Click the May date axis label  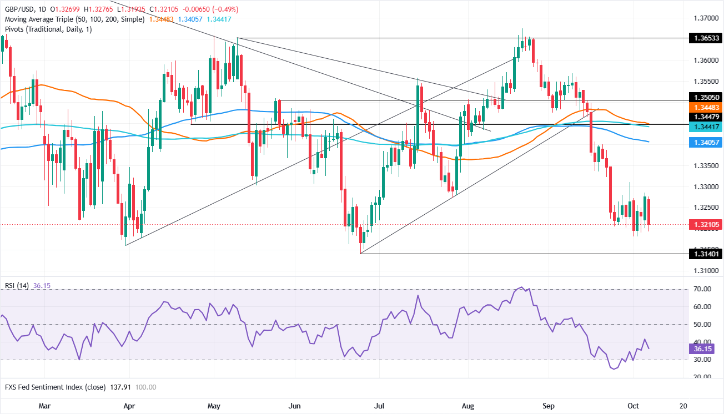[x=214, y=405]
